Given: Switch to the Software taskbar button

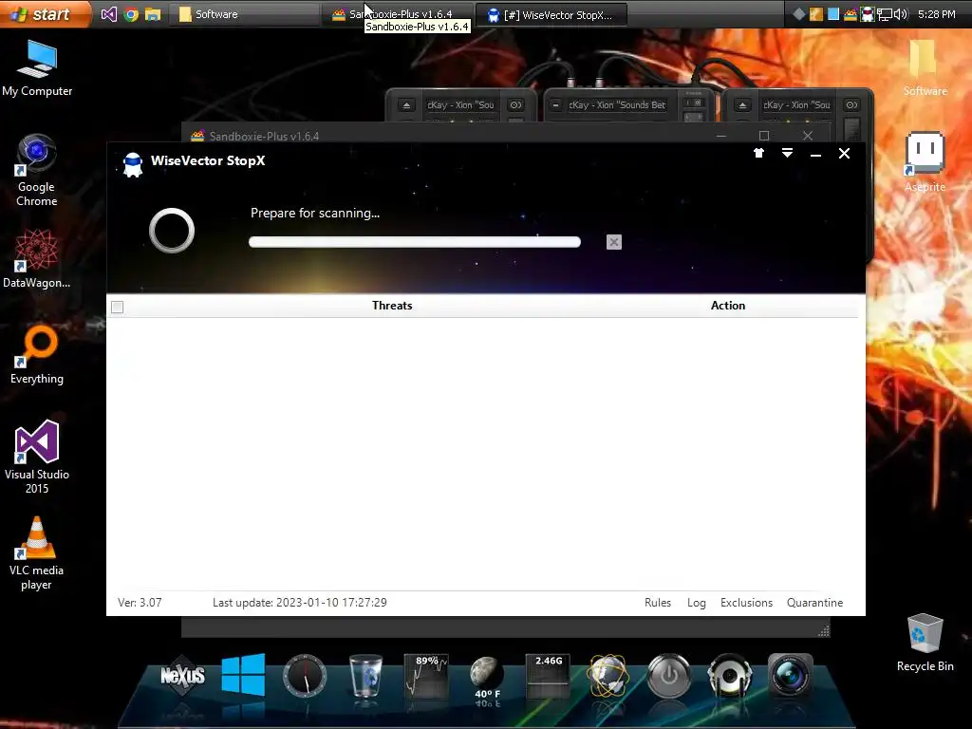Looking at the screenshot, I should 244,14.
